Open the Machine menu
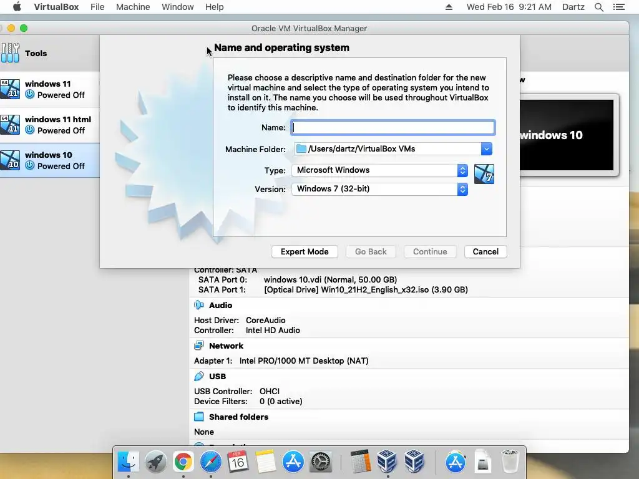Viewport: 639px width, 479px height. coord(133,7)
